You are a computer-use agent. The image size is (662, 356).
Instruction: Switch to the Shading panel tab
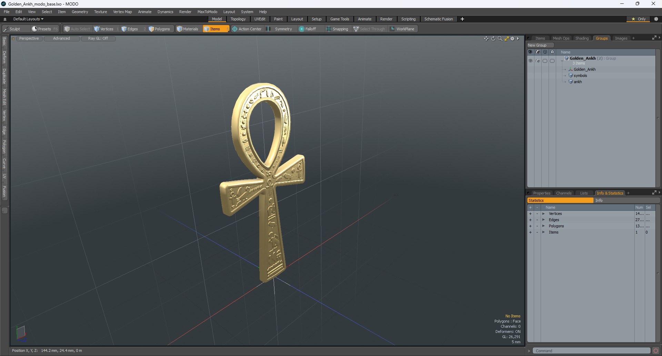tap(582, 38)
